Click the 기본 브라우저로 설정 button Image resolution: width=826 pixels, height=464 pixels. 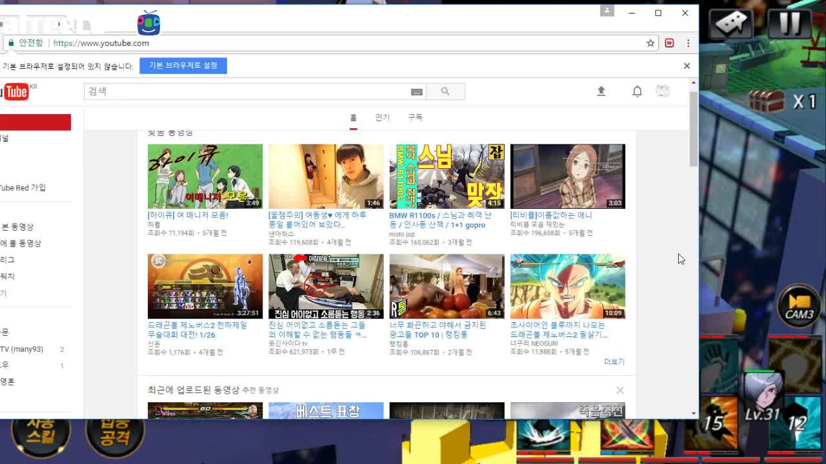[183, 66]
